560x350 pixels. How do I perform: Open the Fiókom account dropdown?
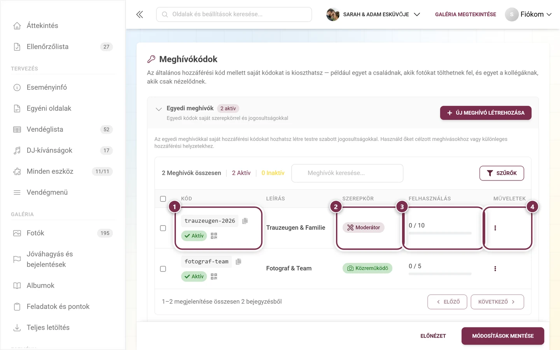pyautogui.click(x=528, y=14)
